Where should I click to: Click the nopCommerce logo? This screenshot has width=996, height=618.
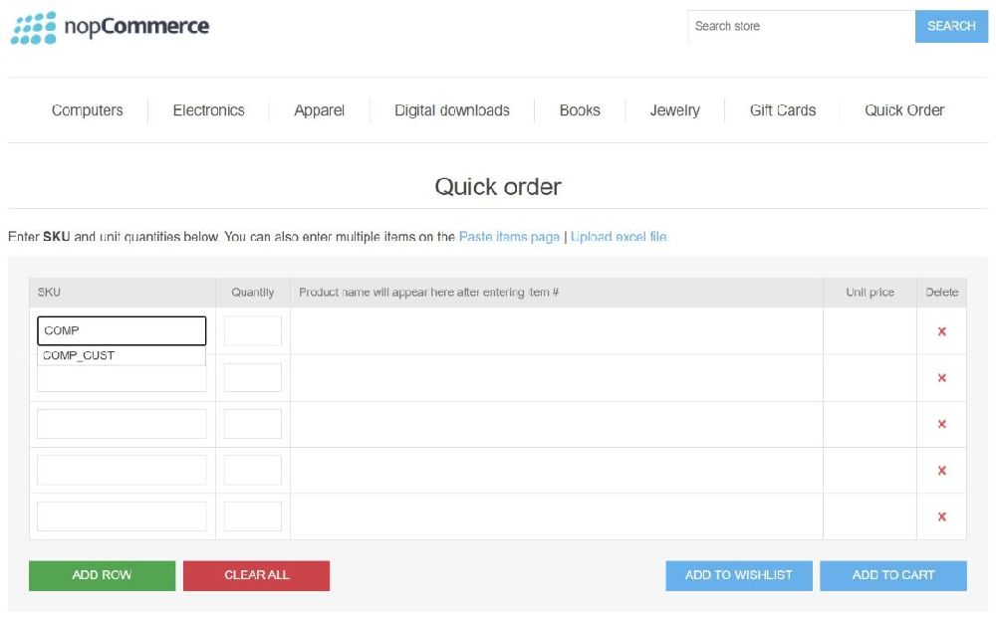(x=110, y=27)
